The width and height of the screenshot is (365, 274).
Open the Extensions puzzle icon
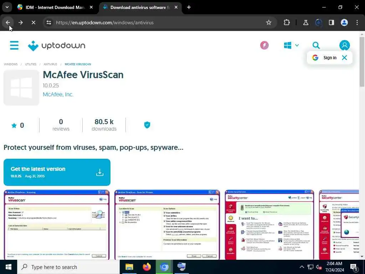click(287, 22)
